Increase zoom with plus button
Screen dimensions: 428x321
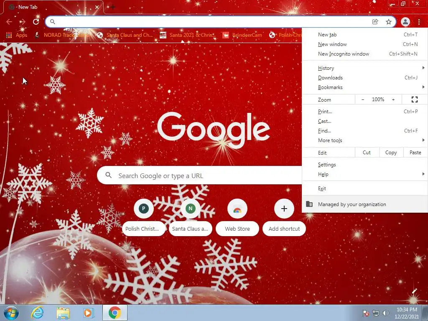393,99
